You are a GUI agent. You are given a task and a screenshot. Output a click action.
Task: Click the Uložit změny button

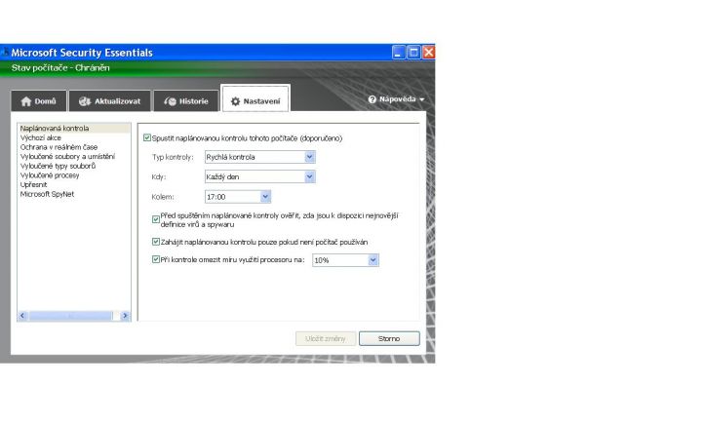tap(326, 339)
